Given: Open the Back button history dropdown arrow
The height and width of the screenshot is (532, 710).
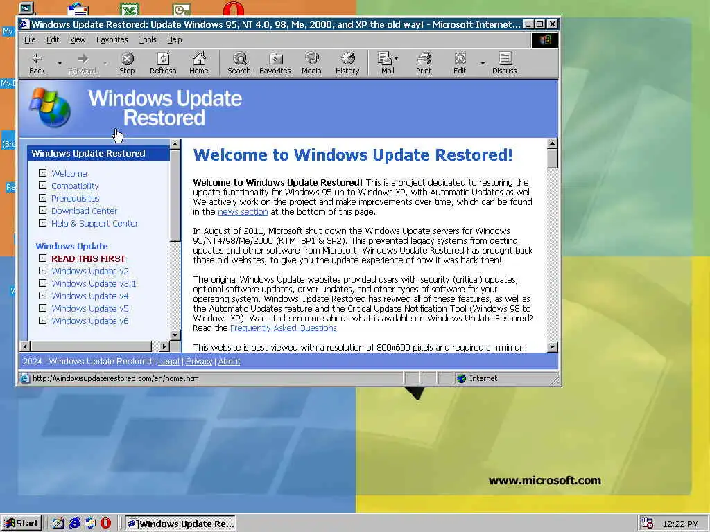Looking at the screenshot, I should [60, 63].
